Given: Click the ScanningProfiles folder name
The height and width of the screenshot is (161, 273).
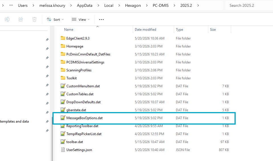Looking at the screenshot, I should pos(79,70).
